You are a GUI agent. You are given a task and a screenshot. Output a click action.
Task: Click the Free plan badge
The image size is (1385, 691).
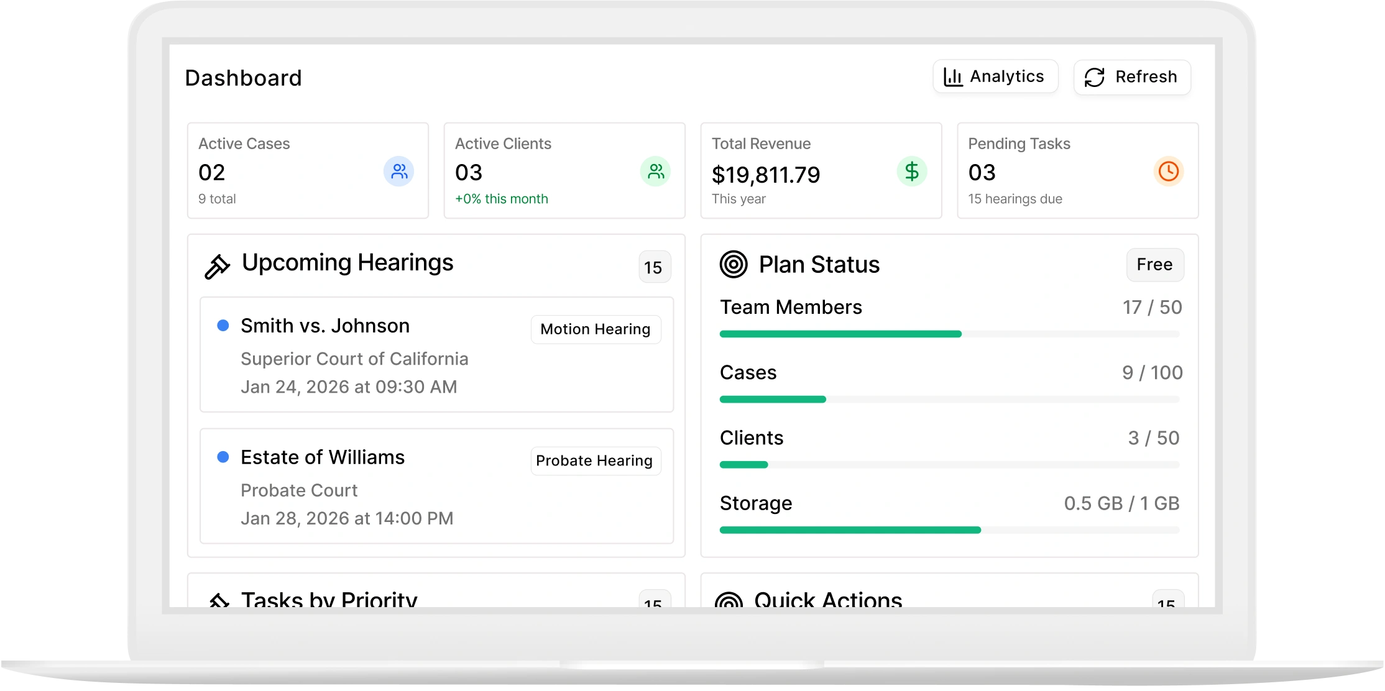coord(1155,265)
